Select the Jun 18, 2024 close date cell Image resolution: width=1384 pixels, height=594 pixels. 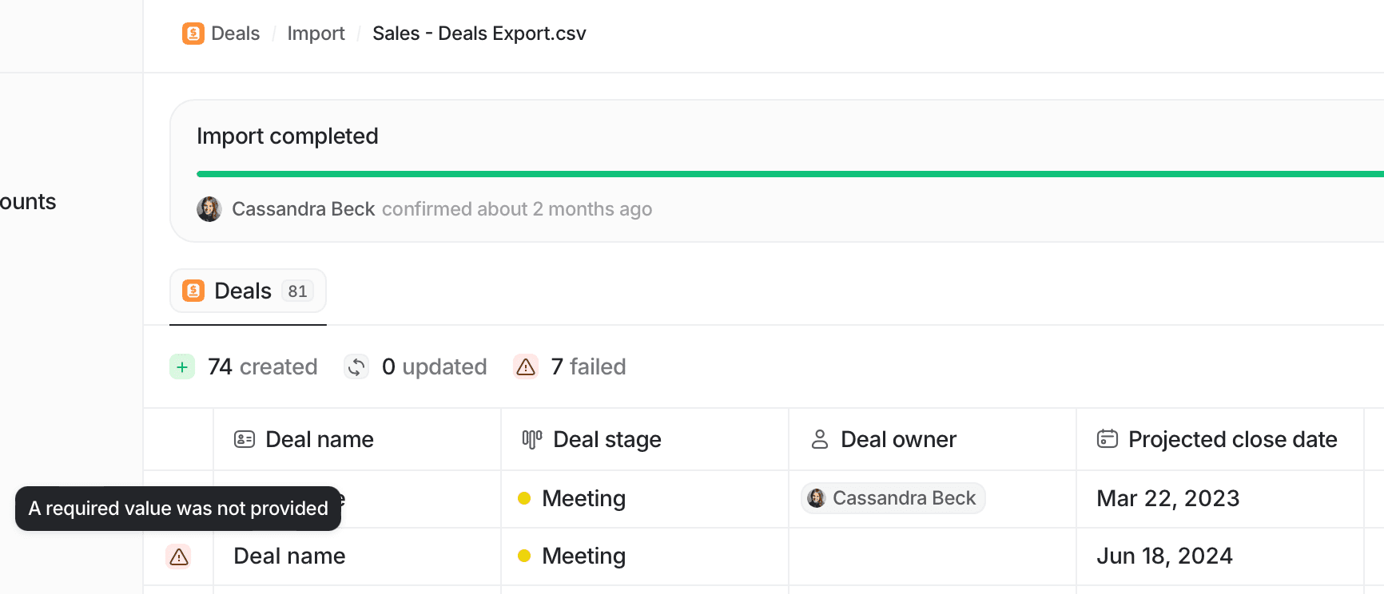tap(1164, 556)
